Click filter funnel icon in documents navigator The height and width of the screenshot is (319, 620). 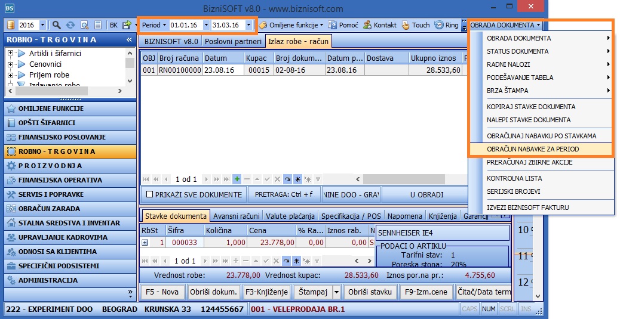(318, 179)
